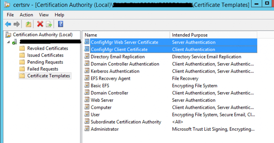This screenshot has height=143, width=274.
Task: Select the Basic EFS template name
Action: coord(100,86)
